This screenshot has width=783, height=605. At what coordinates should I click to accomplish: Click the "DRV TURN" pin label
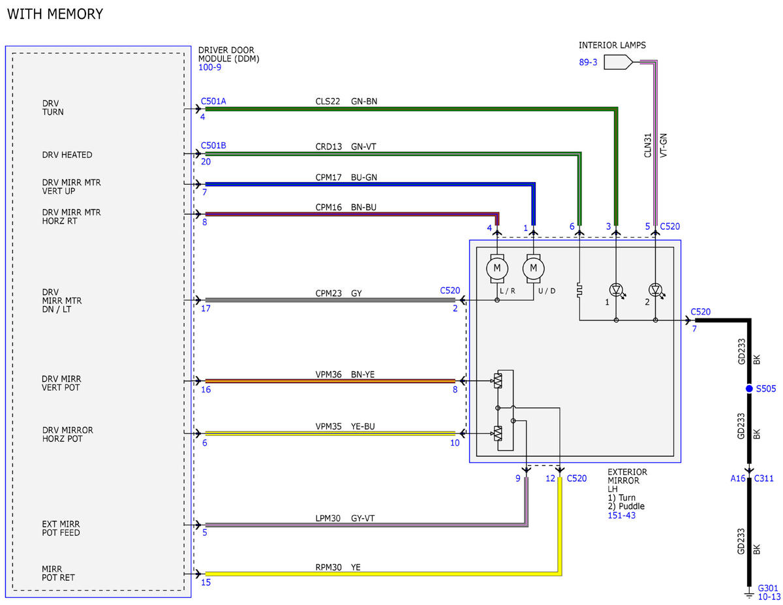click(x=54, y=108)
